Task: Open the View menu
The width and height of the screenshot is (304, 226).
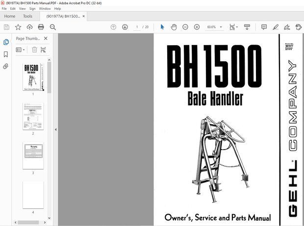Action: coord(22,8)
